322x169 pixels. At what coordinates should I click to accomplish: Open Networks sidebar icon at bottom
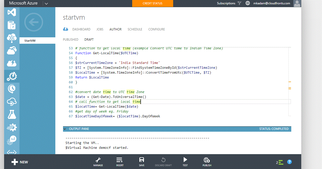pyautogui.click(x=12, y=152)
